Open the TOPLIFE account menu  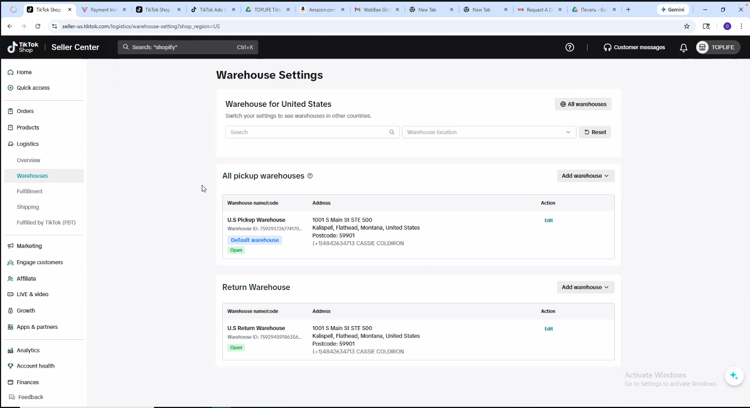pyautogui.click(x=718, y=48)
